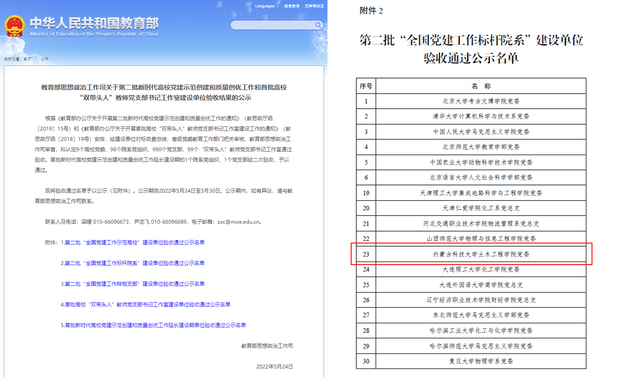The image size is (617, 381).
Task: Open attachment 4 “双带头人” 工作室 list
Action: [x=147, y=305]
